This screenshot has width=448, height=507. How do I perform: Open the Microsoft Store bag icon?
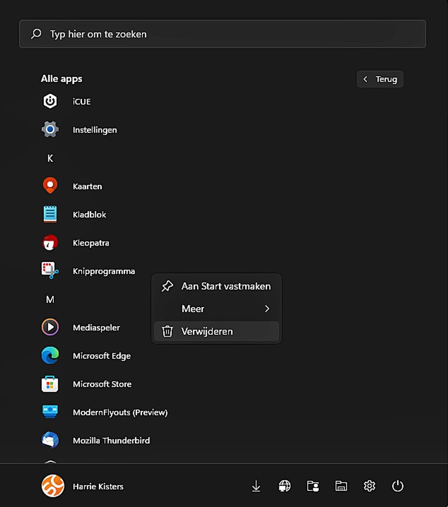tap(50, 384)
